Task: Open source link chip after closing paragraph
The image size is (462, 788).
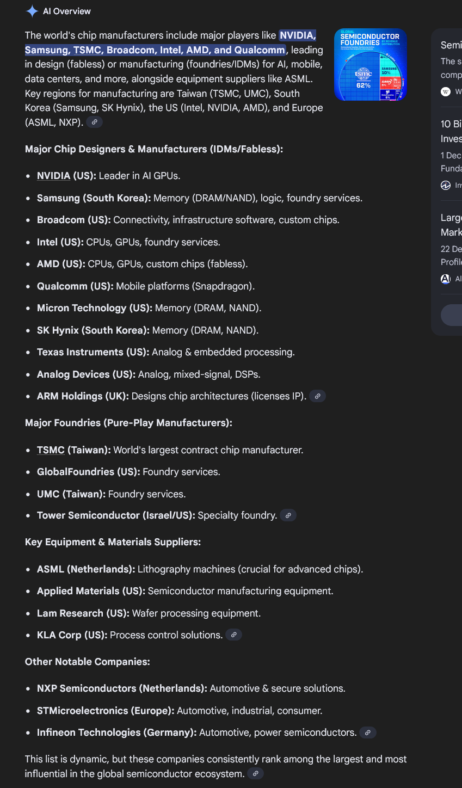Action: 255,773
